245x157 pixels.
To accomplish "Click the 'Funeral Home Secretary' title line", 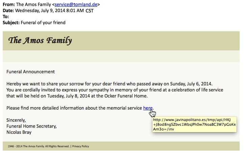I will click(31, 126).
